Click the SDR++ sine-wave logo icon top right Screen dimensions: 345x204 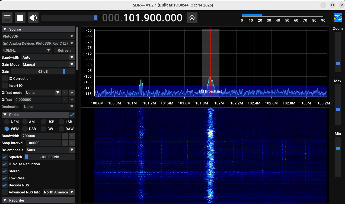(338, 17)
